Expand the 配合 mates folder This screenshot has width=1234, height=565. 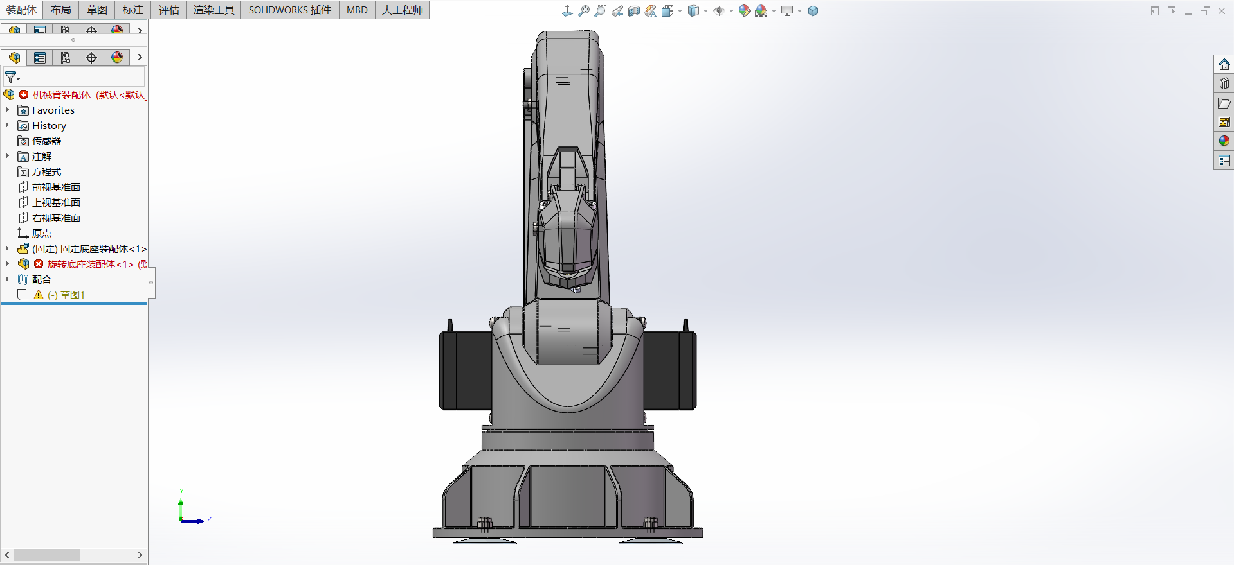[8, 280]
